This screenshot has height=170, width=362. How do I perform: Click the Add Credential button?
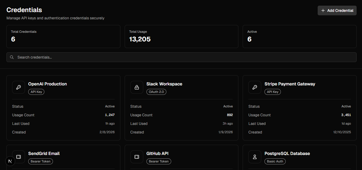click(x=337, y=10)
